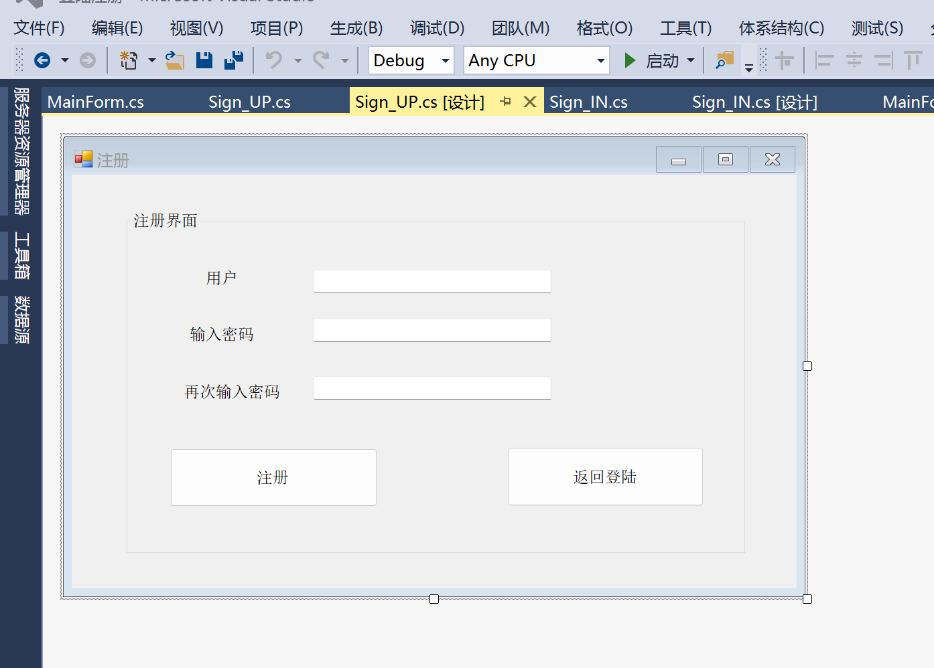The height and width of the screenshot is (668, 934).
Task: Open the 测试(S) menu
Action: [877, 28]
